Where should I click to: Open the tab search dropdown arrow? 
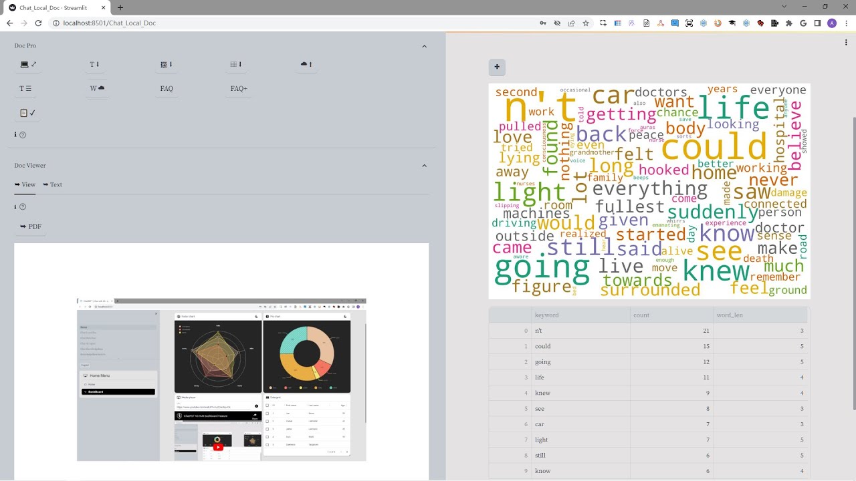click(784, 7)
